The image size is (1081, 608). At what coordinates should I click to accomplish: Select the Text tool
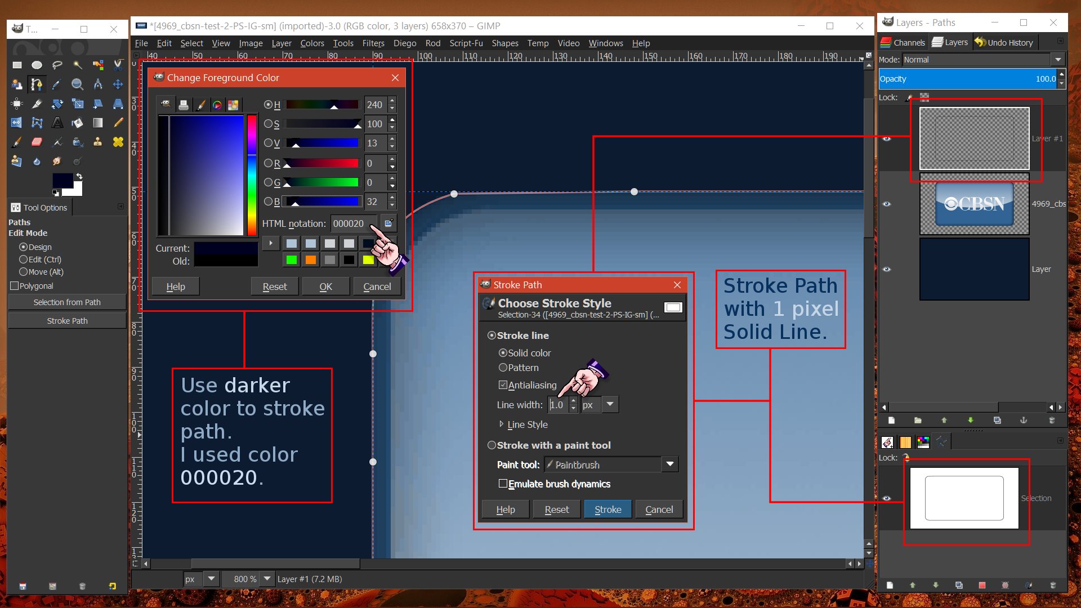(x=57, y=123)
